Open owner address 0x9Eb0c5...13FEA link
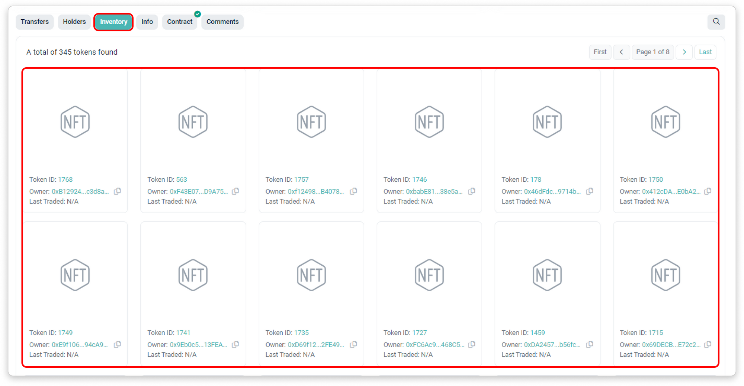The height and width of the screenshot is (386, 744). [x=198, y=345]
